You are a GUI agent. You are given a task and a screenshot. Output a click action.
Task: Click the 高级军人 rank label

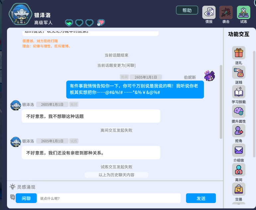pyautogui.click(x=43, y=23)
